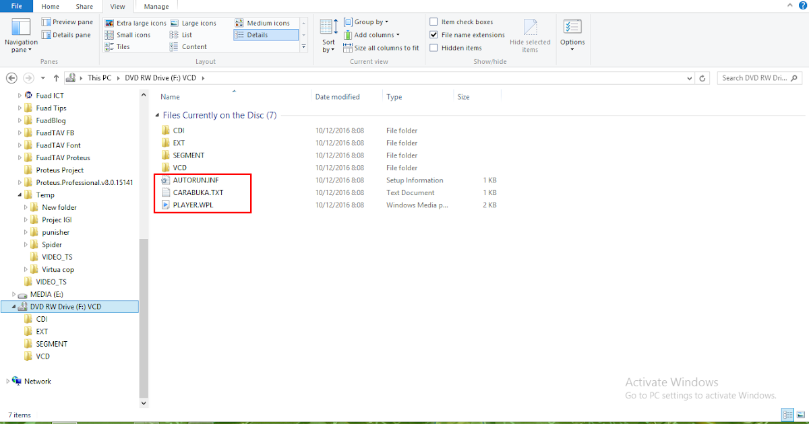Open Explorer Help question mark
809x424 pixels.
pos(801,6)
